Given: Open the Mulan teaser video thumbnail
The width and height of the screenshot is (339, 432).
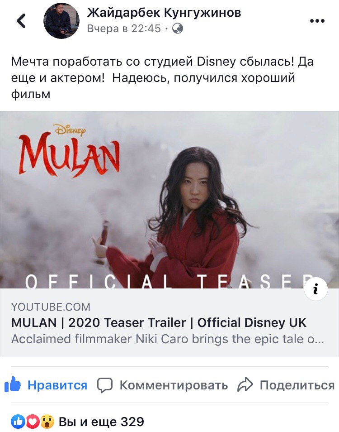Looking at the screenshot, I should pyautogui.click(x=169, y=200).
